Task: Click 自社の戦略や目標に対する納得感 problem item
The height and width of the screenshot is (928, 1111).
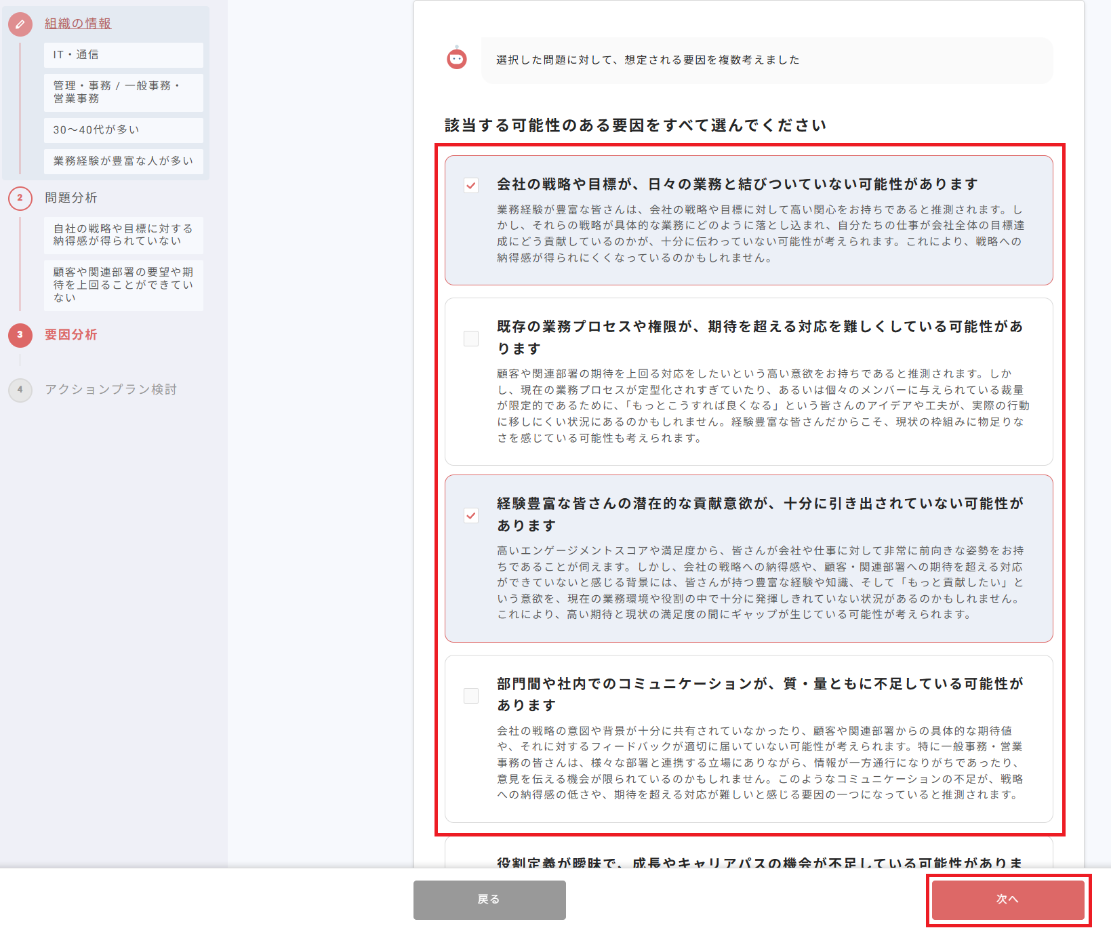Action: [x=123, y=235]
